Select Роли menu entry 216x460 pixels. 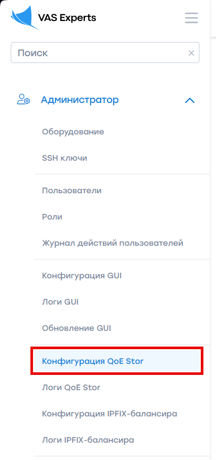pos(52,217)
